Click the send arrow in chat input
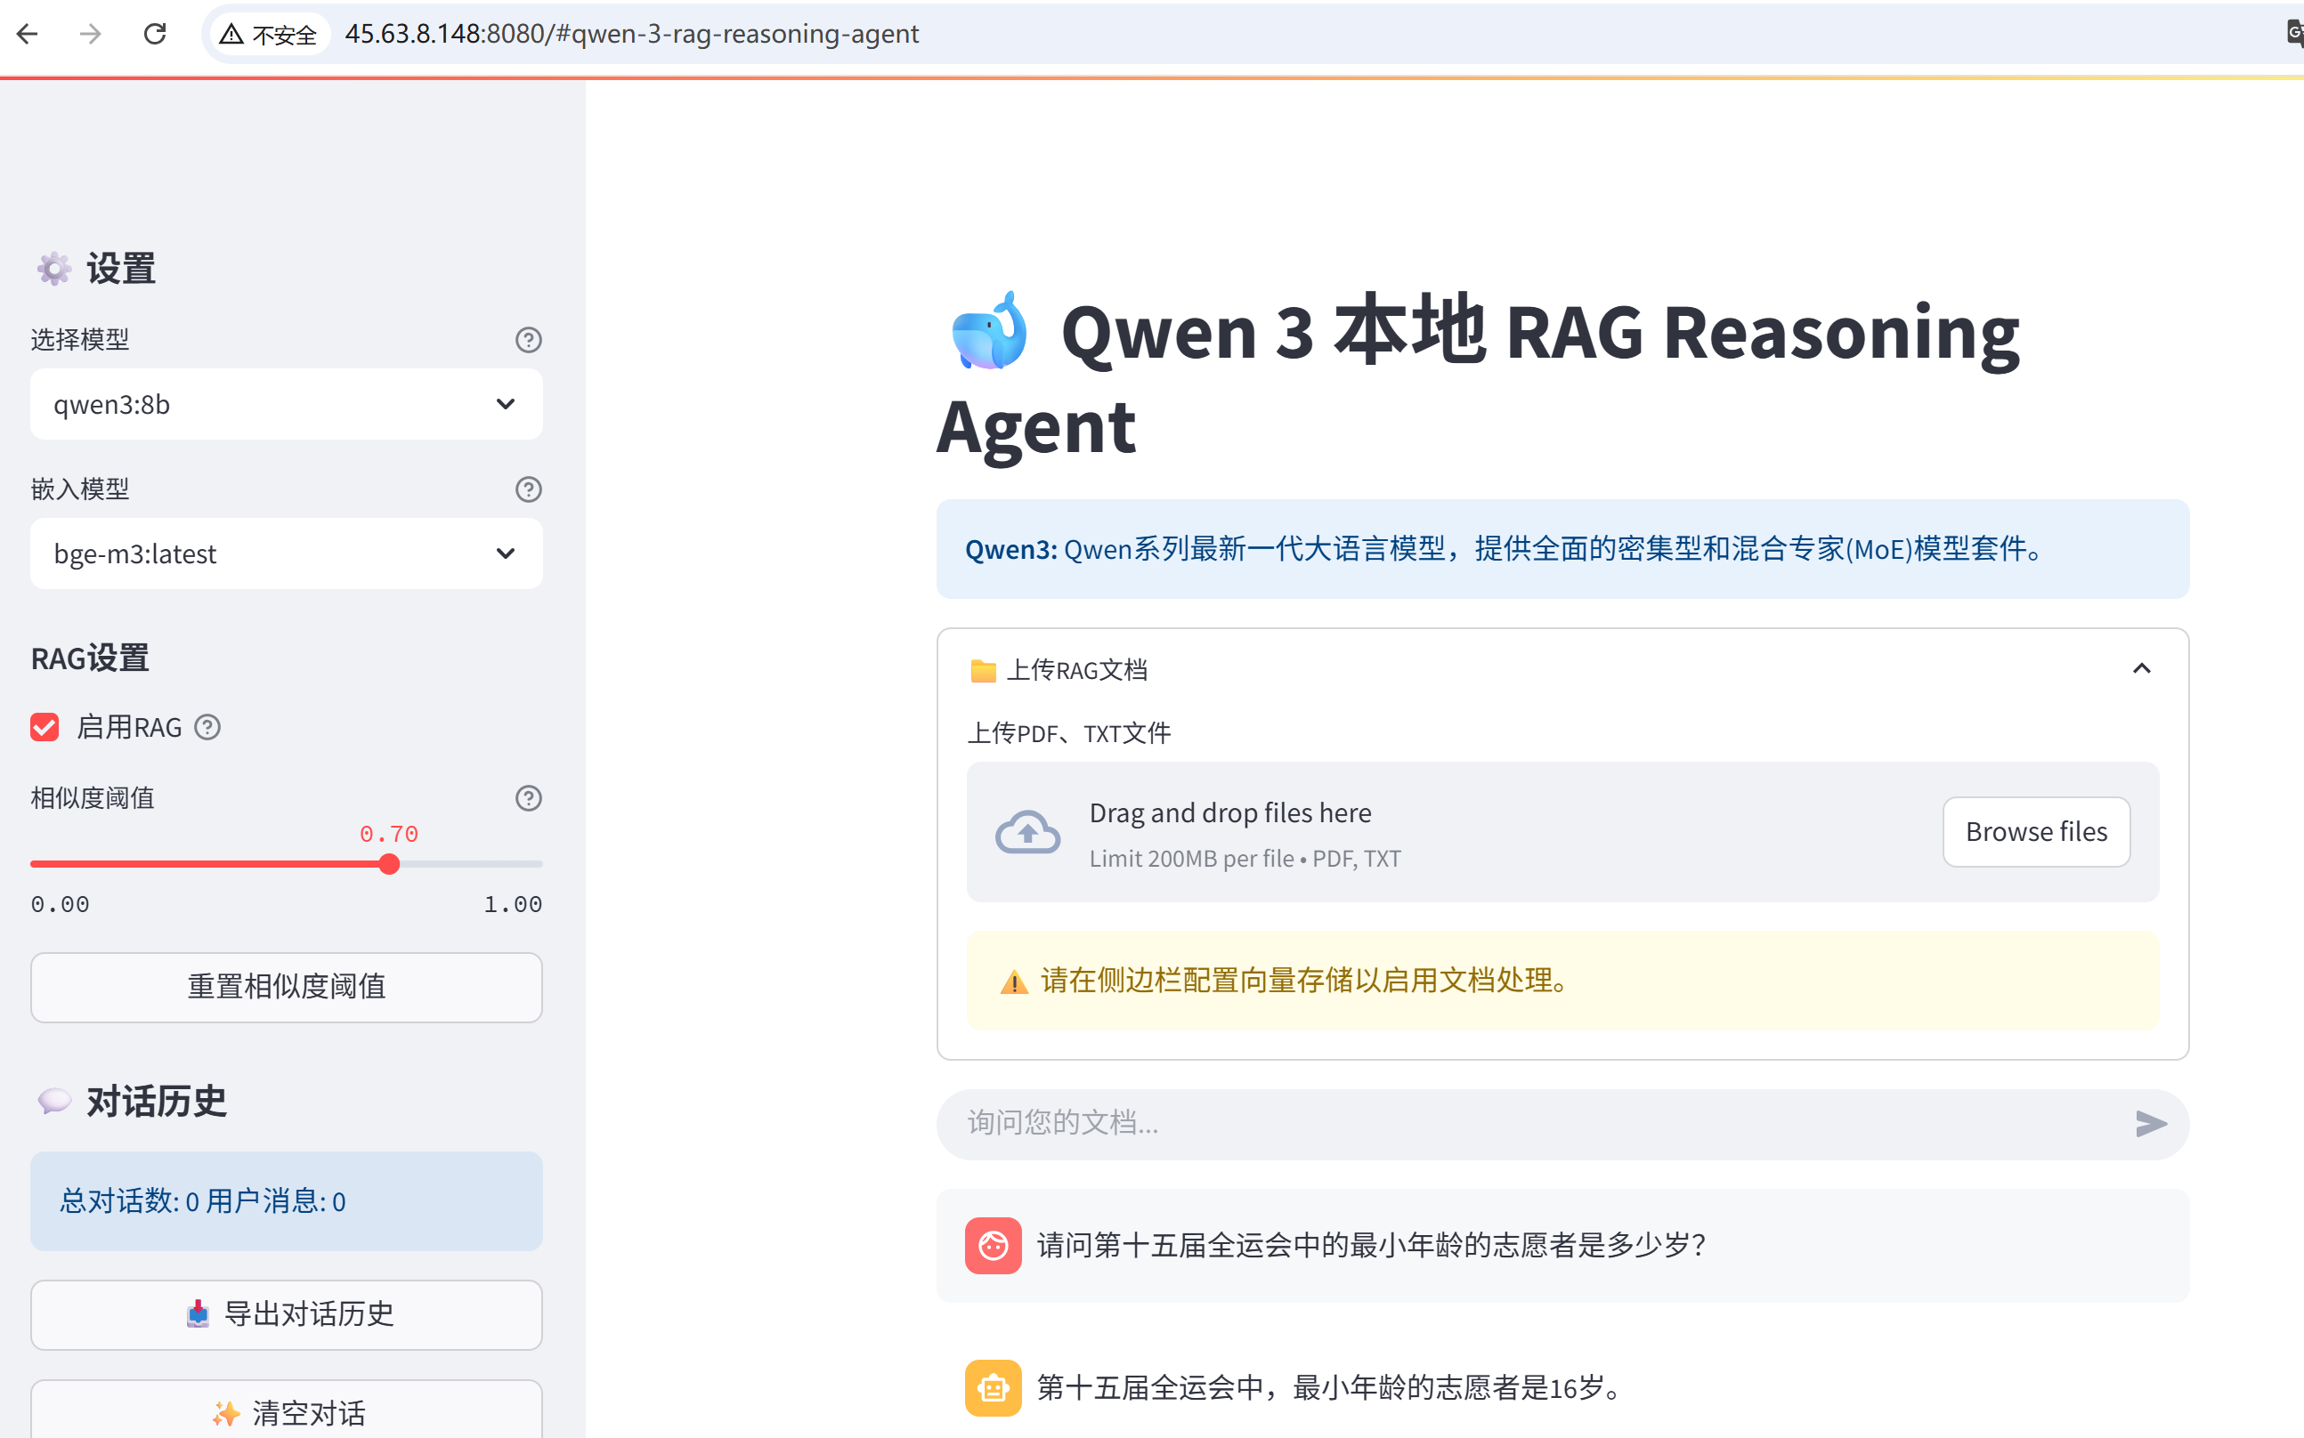Image resolution: width=2304 pixels, height=1438 pixels. pyautogui.click(x=2150, y=1123)
